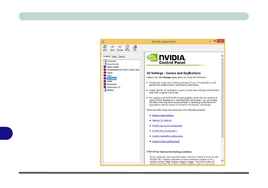Switch to the Index tab
The height and width of the screenshot is (188, 268).
(114, 56)
